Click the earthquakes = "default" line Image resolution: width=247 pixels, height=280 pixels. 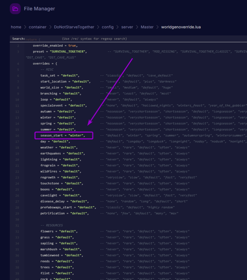pyautogui.click(x=63, y=153)
